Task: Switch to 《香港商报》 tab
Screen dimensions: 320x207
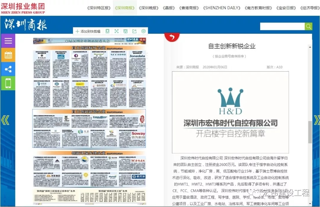Action: (189, 8)
